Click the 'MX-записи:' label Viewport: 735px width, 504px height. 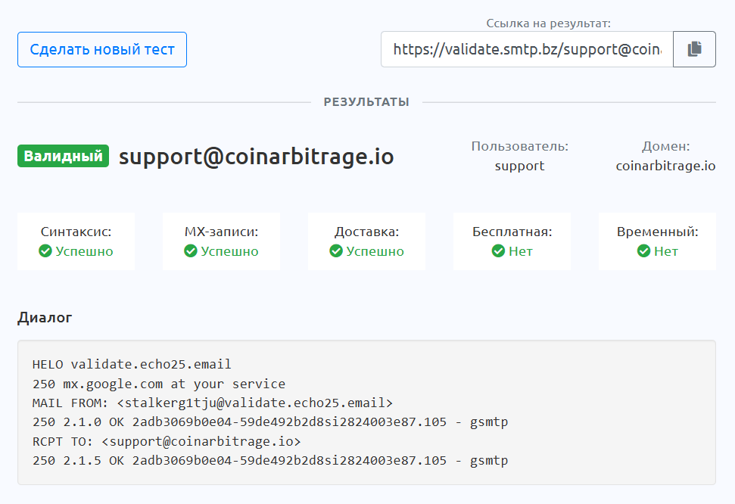[x=221, y=232]
